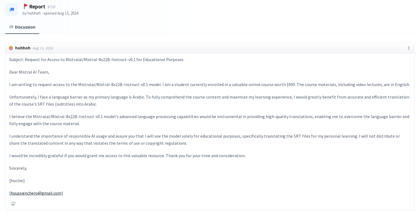Click the Sincerely closing line
Screen dimensions: 417x212
18,168
